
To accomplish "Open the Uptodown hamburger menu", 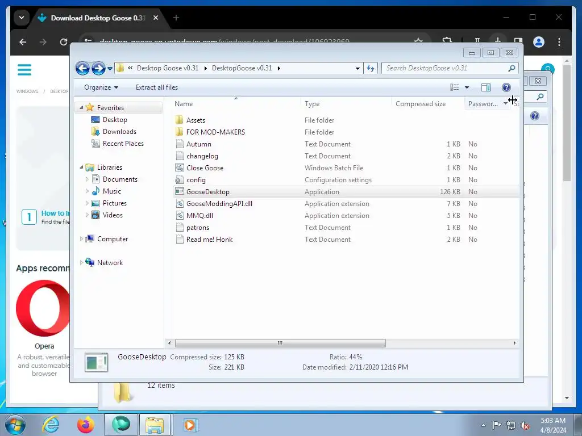I will click(24, 70).
